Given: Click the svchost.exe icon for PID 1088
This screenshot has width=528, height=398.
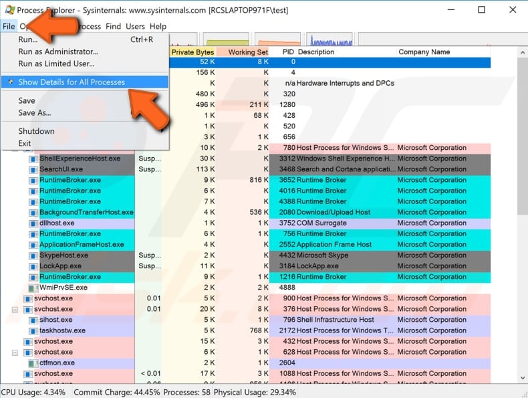Looking at the screenshot, I should (27, 375).
